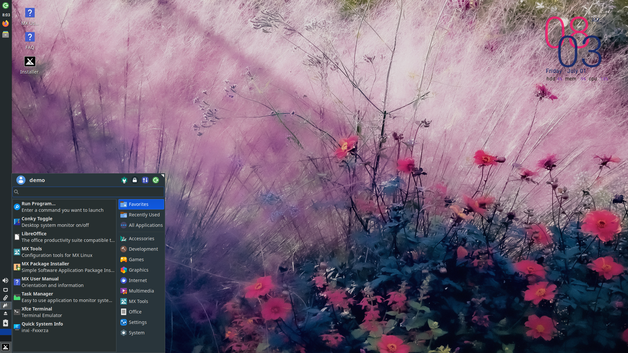This screenshot has width=628, height=353.
Task: Click the demo user avatar
Action: click(21, 180)
